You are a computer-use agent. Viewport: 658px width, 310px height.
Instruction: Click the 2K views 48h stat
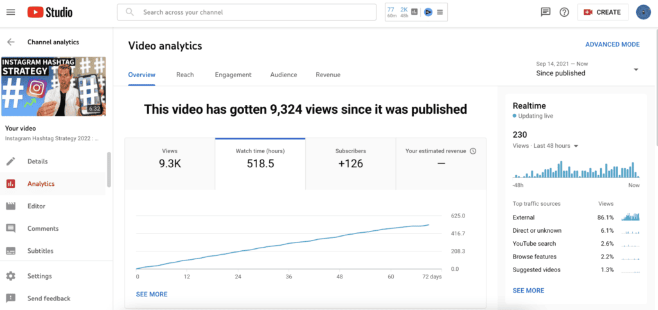[404, 12]
